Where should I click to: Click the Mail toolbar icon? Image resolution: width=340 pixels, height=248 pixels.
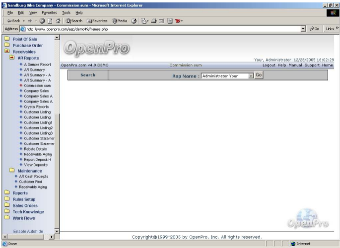144,21
